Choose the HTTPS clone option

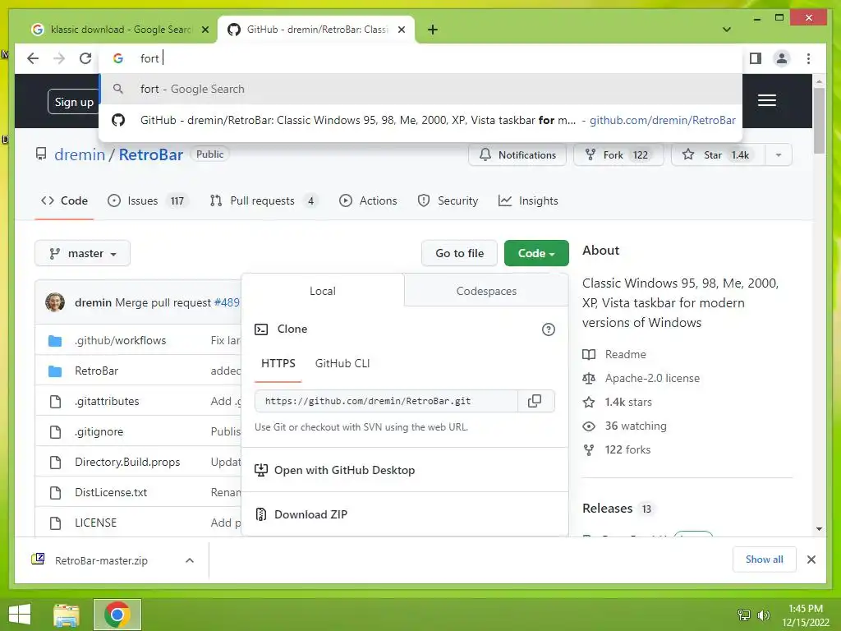[x=278, y=364]
